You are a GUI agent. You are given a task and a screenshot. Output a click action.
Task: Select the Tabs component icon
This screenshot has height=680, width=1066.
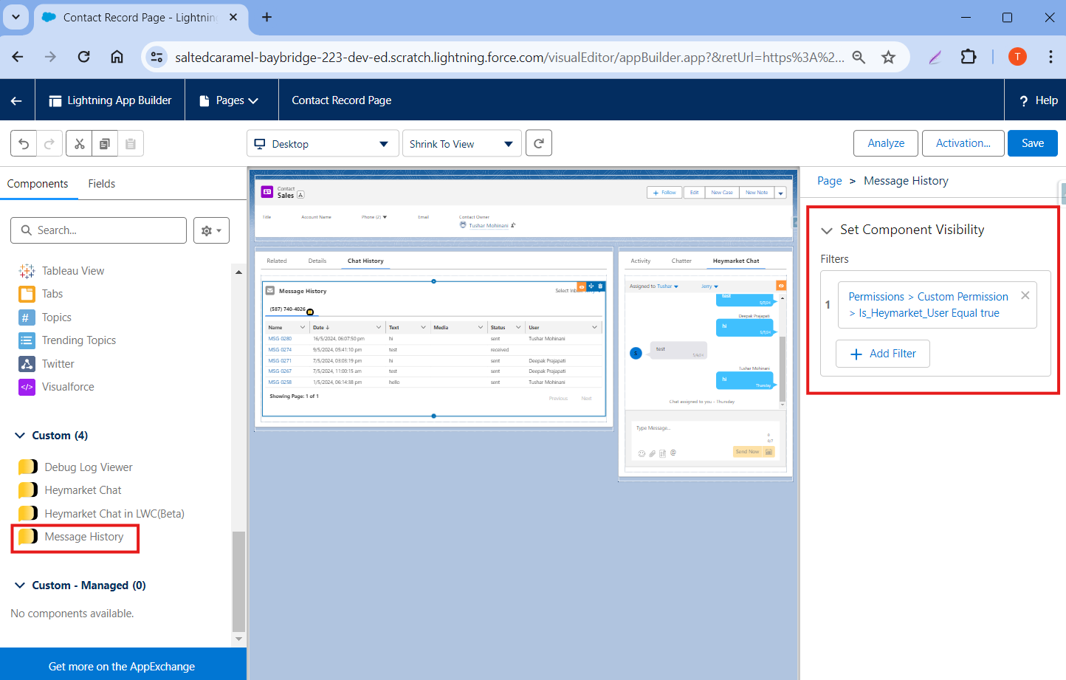[x=27, y=294]
